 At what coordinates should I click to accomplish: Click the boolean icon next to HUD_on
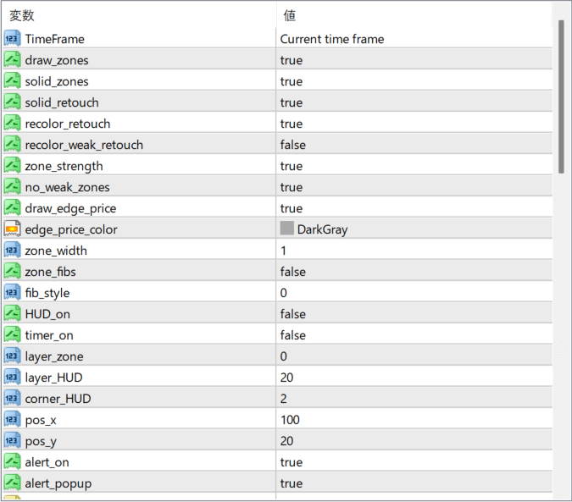point(12,314)
